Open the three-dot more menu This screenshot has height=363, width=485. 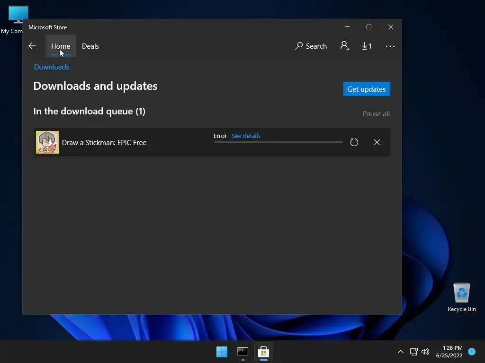tap(390, 46)
